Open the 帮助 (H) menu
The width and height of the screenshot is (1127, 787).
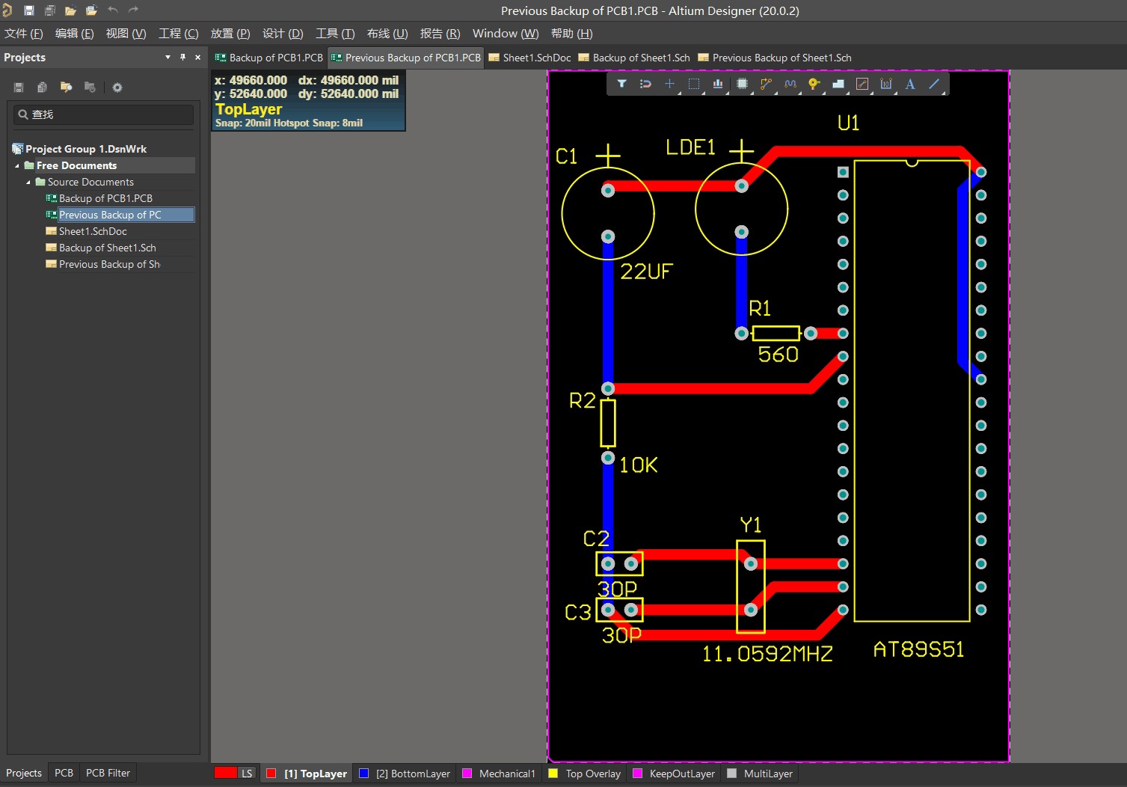pos(571,34)
